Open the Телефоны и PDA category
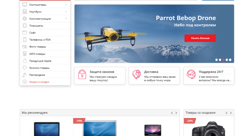This screenshot has width=250, height=136. pos(40,40)
